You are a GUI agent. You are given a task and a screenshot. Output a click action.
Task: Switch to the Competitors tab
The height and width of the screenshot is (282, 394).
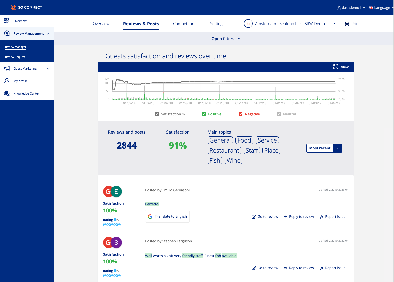coord(184,24)
